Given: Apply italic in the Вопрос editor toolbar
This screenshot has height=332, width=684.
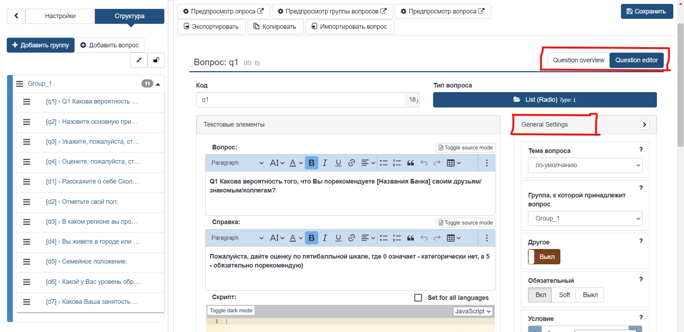Looking at the screenshot, I should point(325,163).
